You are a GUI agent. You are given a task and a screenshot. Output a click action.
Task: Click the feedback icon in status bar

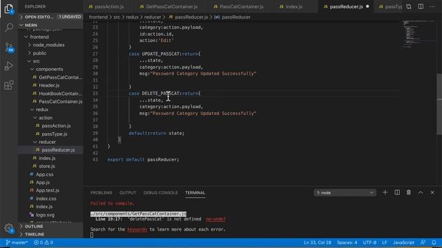(423, 242)
